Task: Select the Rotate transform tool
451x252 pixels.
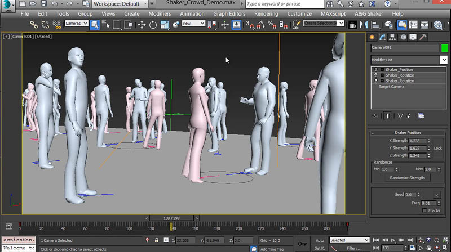Action: coord(153,24)
